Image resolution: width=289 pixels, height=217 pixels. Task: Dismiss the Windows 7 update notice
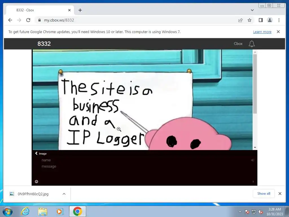tap(278, 32)
